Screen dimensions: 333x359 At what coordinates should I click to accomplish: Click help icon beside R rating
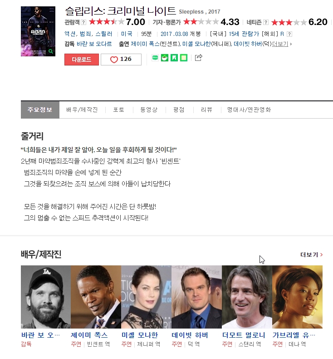[289, 34]
